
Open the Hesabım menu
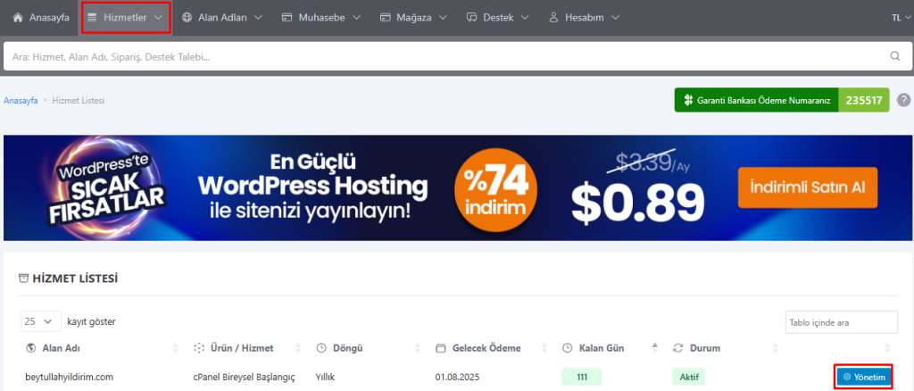click(584, 18)
